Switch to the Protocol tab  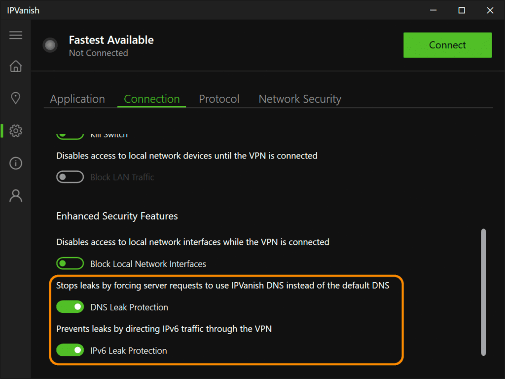pyautogui.click(x=219, y=99)
